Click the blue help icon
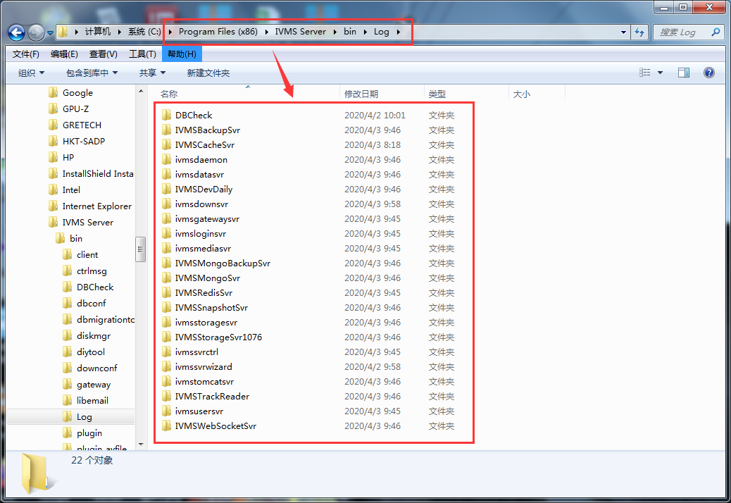 (x=709, y=73)
